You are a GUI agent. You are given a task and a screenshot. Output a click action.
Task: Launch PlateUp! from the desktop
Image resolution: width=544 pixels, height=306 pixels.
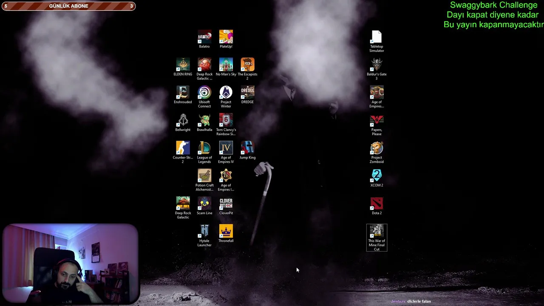[226, 39]
